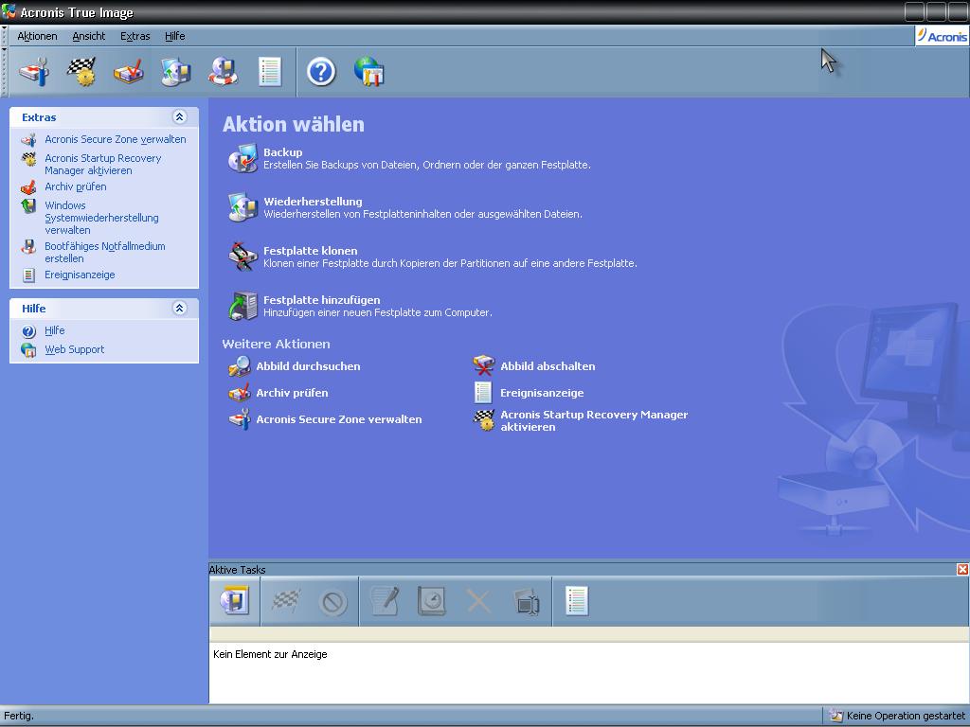This screenshot has width=970, height=727.
Task: Click the checkered flag icon in Aktive Tasks toolbar
Action: pyautogui.click(x=286, y=601)
